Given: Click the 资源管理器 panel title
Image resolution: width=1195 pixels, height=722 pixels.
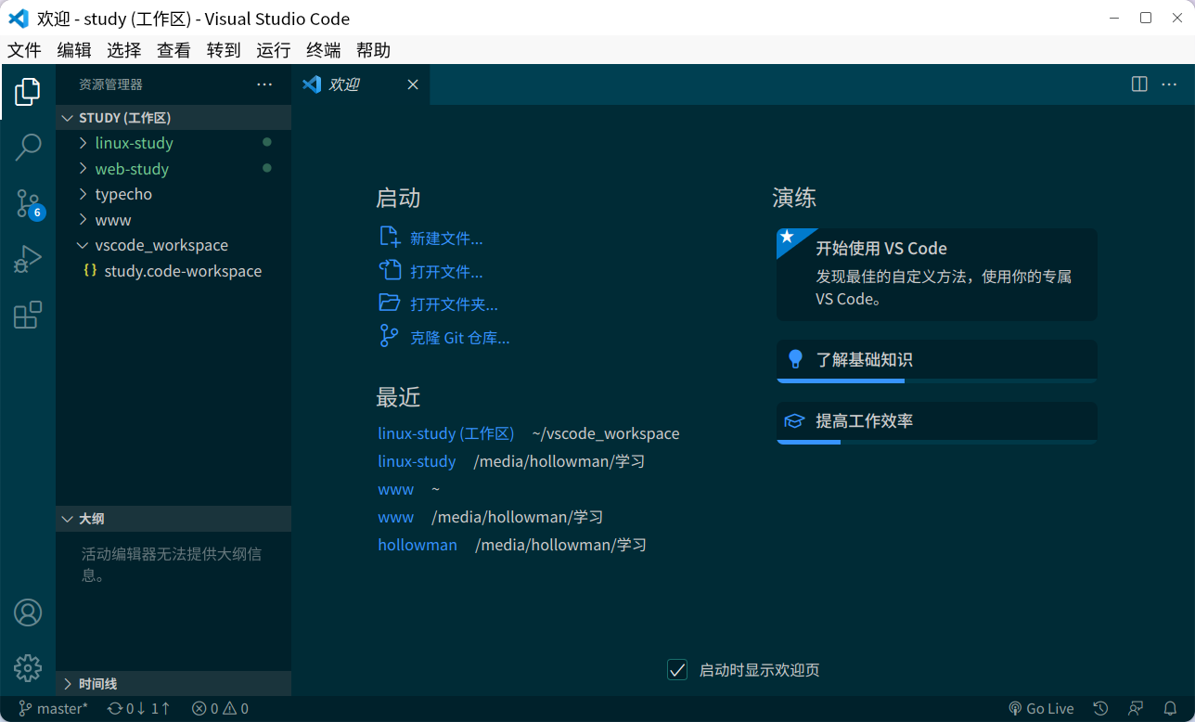Looking at the screenshot, I should click(110, 84).
